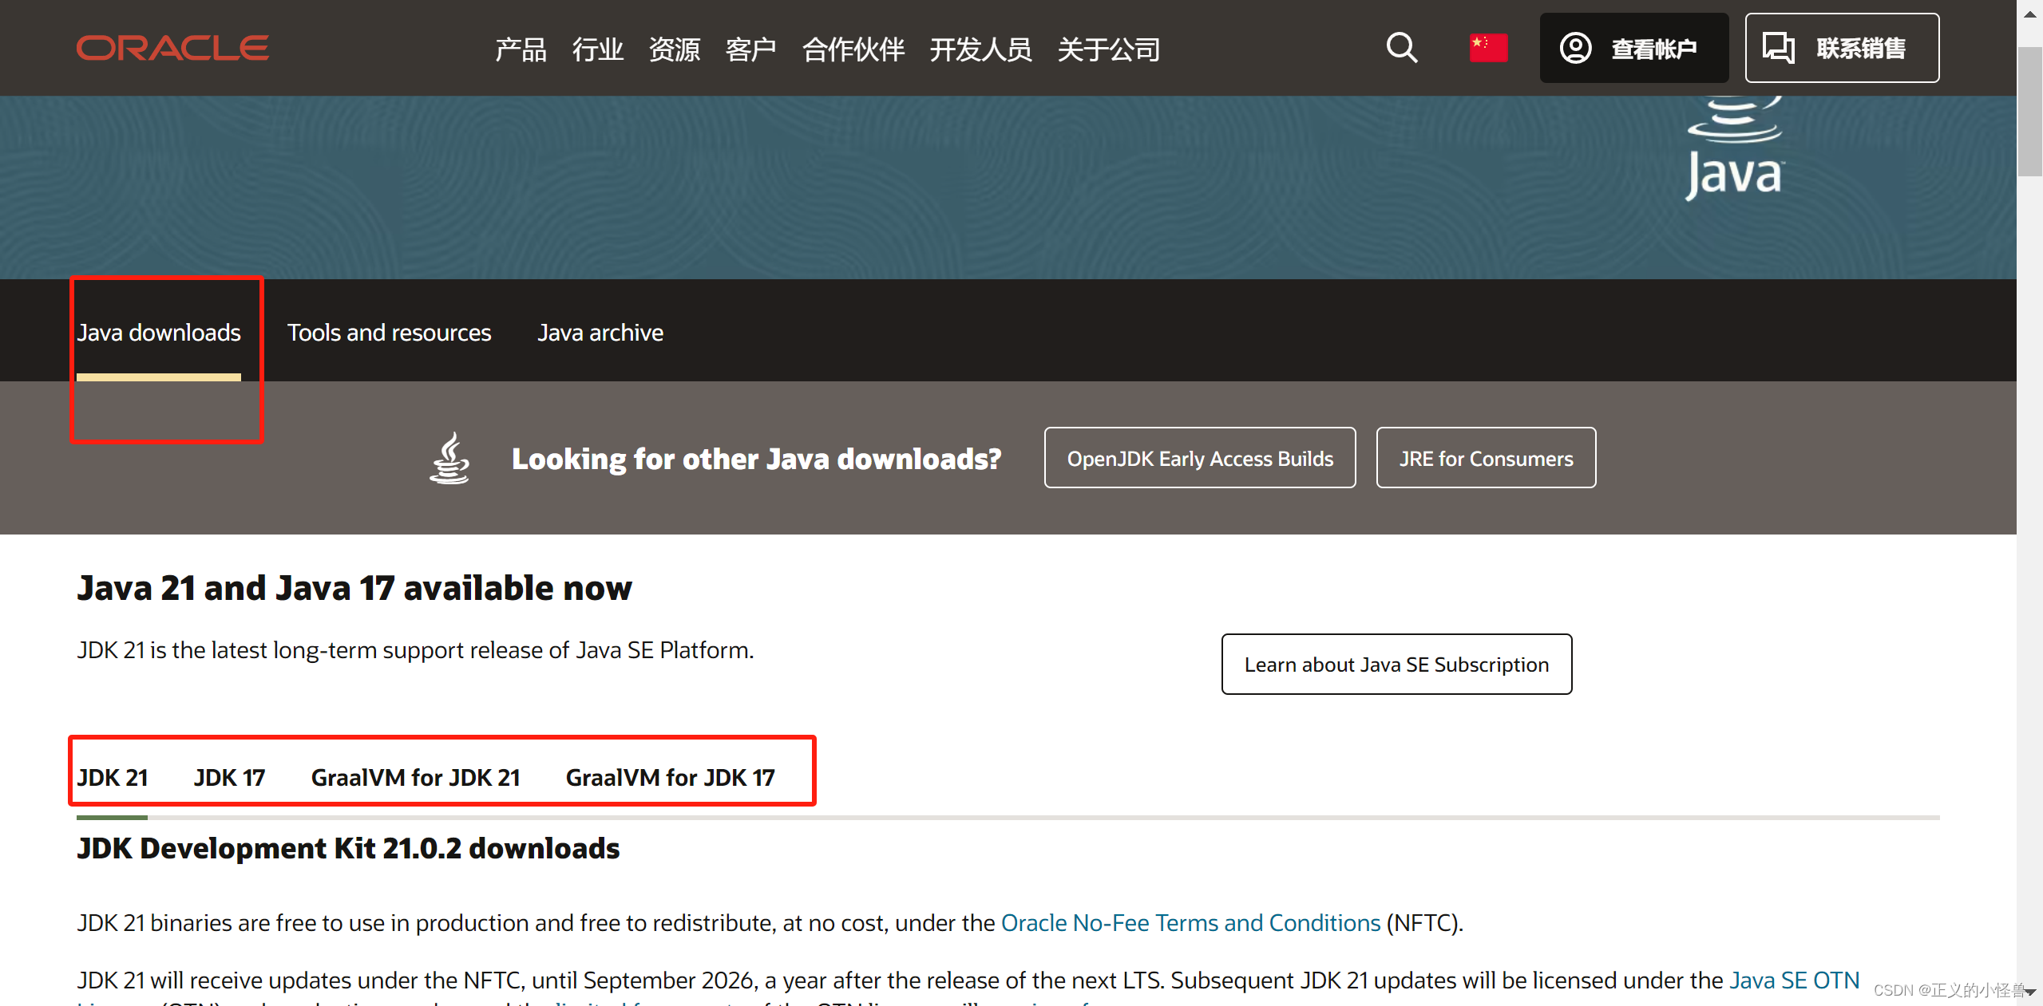This screenshot has height=1006, width=2043.
Task: Expand the 资源 menu
Action: pyautogui.click(x=674, y=49)
